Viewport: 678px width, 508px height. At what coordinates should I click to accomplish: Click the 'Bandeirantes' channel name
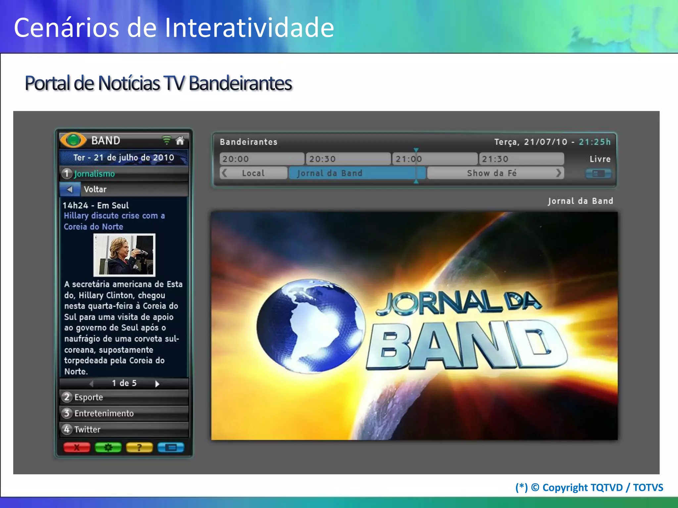point(249,142)
